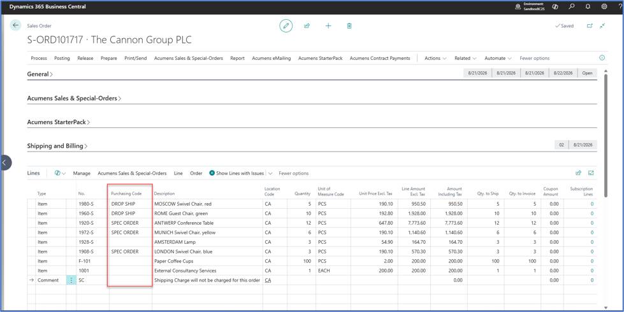Open the notifications bell
Screen dimensions: 624x312
pos(588,6)
